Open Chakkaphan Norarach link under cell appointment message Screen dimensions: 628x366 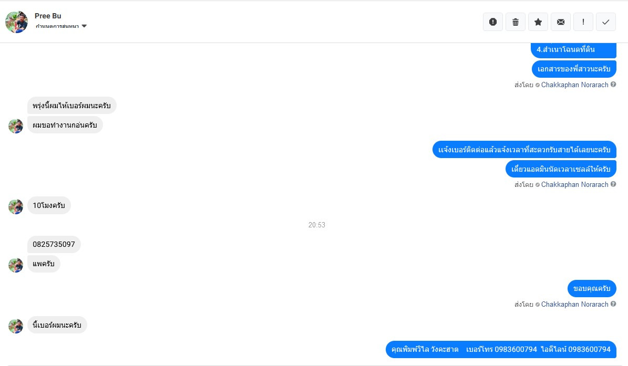click(x=575, y=184)
